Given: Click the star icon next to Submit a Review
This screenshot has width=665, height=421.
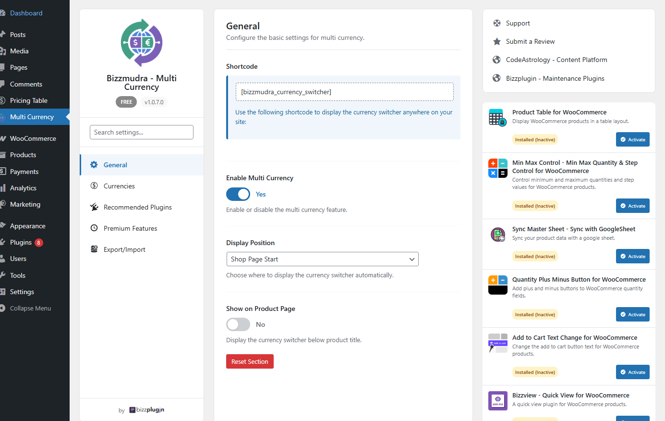Looking at the screenshot, I should coord(497,41).
